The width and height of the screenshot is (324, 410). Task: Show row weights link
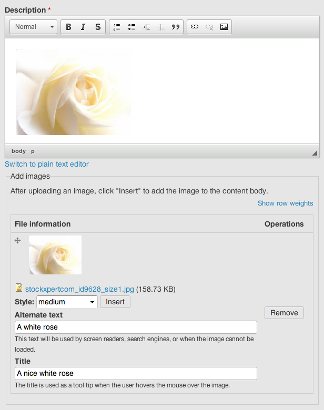[x=285, y=203]
